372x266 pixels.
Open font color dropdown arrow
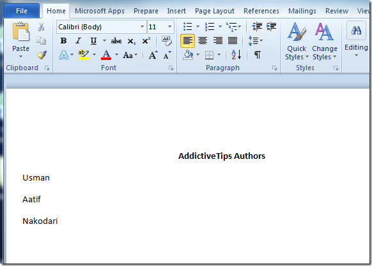click(116, 55)
